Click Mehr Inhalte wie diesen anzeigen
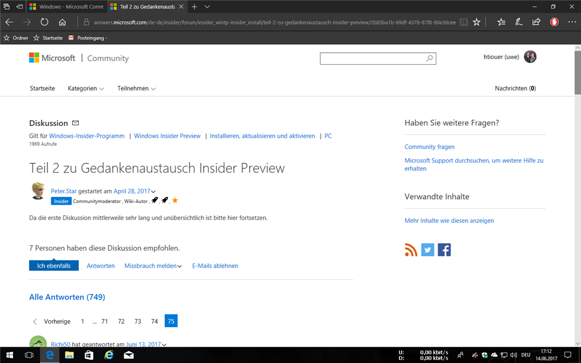 point(449,221)
